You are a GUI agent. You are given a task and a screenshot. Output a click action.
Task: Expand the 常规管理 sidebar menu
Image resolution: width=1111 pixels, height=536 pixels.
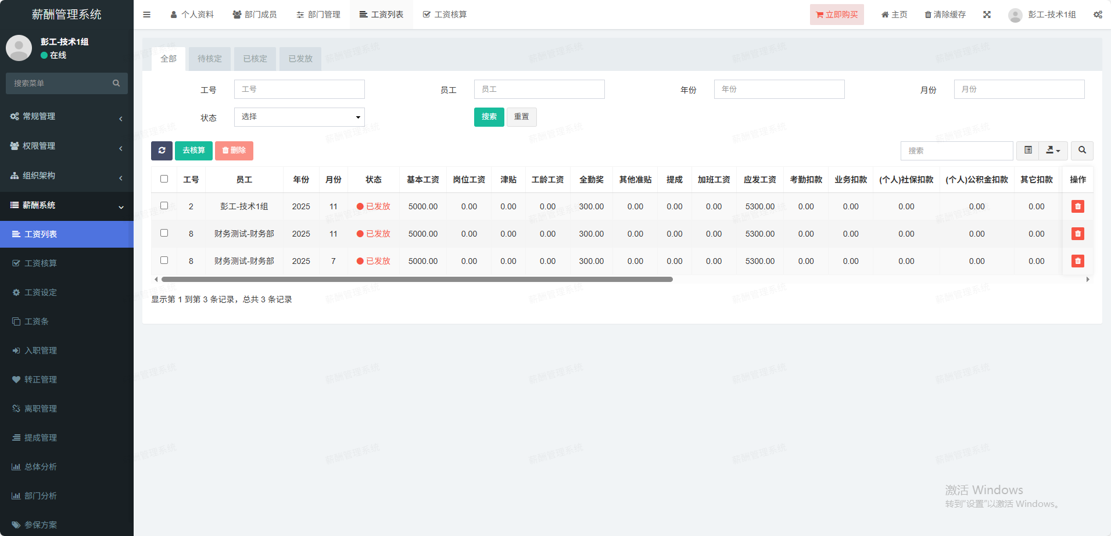pos(67,116)
